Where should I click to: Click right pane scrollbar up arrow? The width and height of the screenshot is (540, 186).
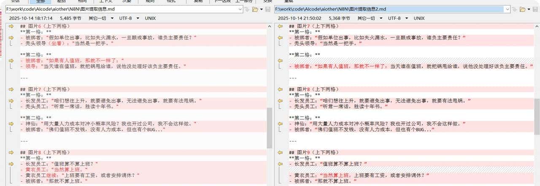(x=537, y=26)
